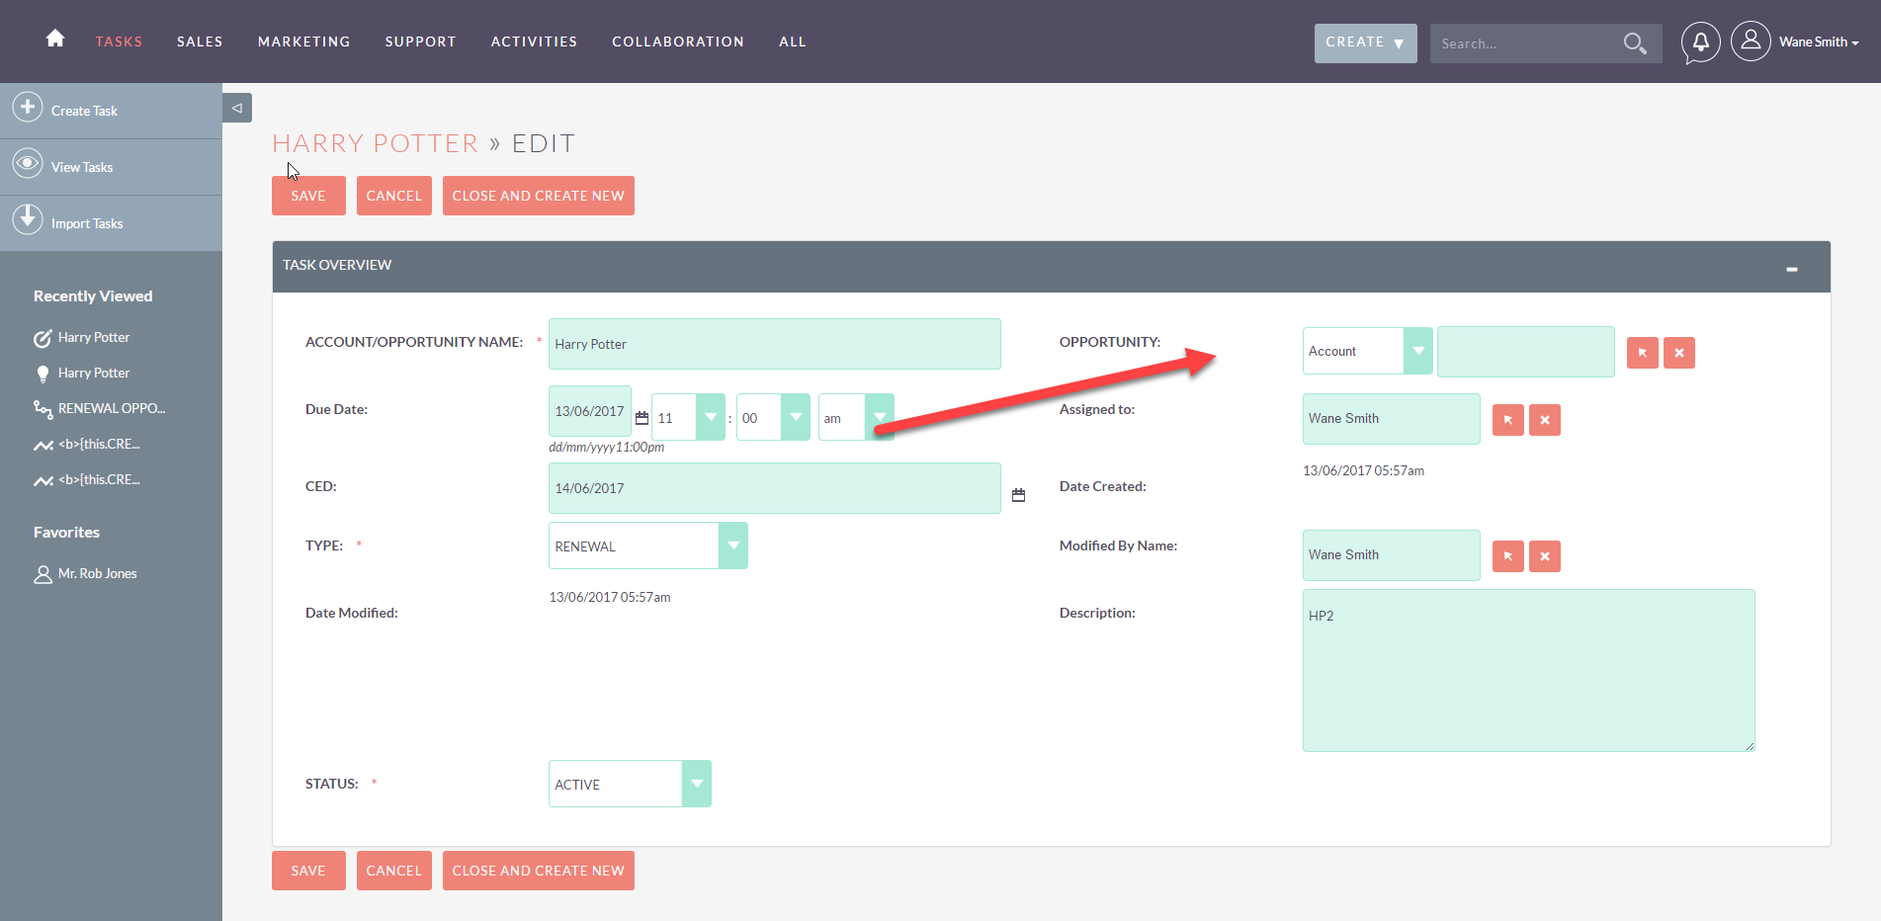
Task: Select the Create Task plus icon
Action: [x=28, y=106]
